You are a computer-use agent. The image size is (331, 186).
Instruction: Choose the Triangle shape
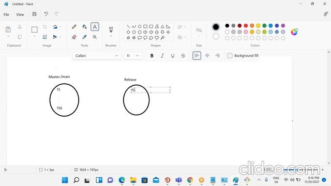click(162, 26)
